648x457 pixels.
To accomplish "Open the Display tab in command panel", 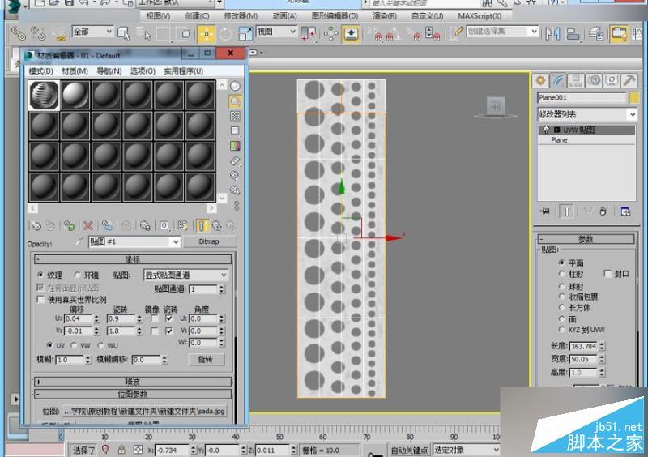I will pyautogui.click(x=612, y=80).
